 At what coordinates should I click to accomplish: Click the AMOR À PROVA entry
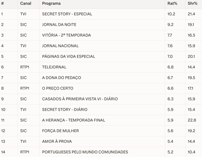coord(57,142)
